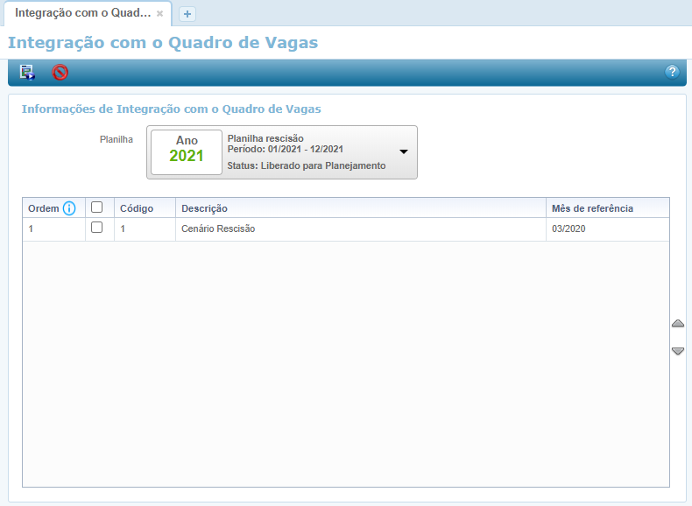
Task: Click the Descrição column header
Action: point(204,208)
